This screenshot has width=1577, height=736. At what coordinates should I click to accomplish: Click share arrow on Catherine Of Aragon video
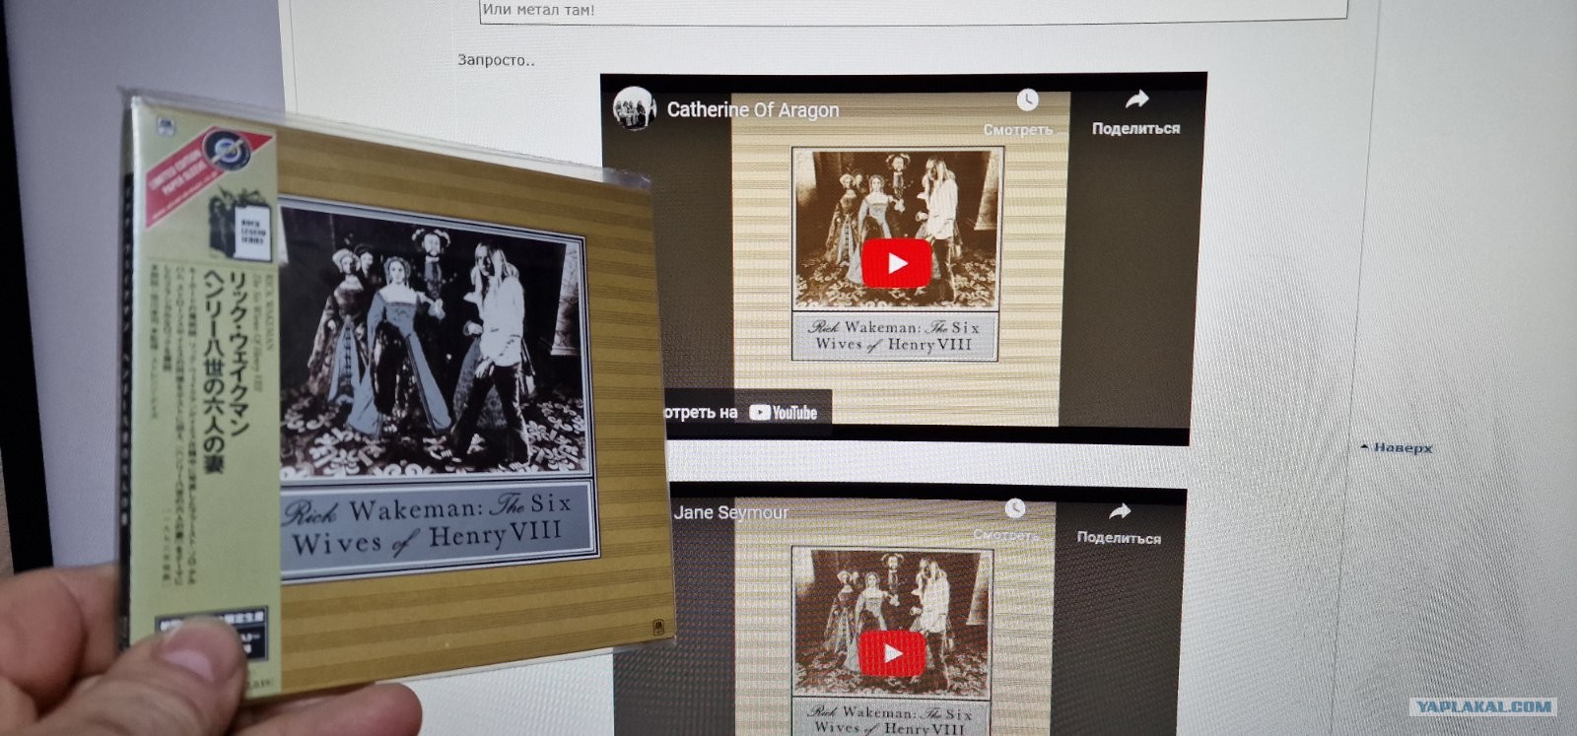pyautogui.click(x=1136, y=100)
